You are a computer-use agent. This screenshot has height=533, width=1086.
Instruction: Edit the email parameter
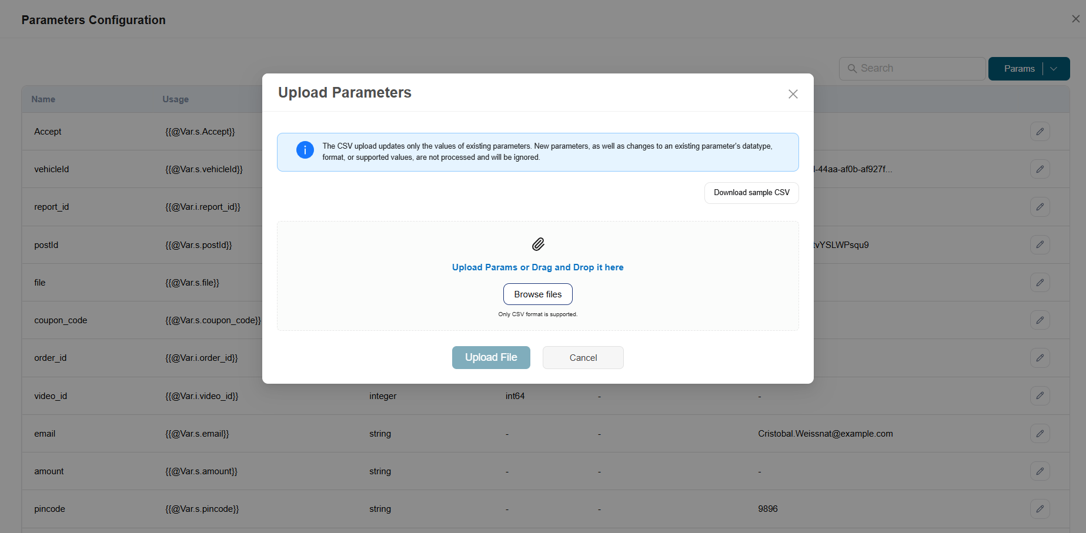tap(1040, 433)
